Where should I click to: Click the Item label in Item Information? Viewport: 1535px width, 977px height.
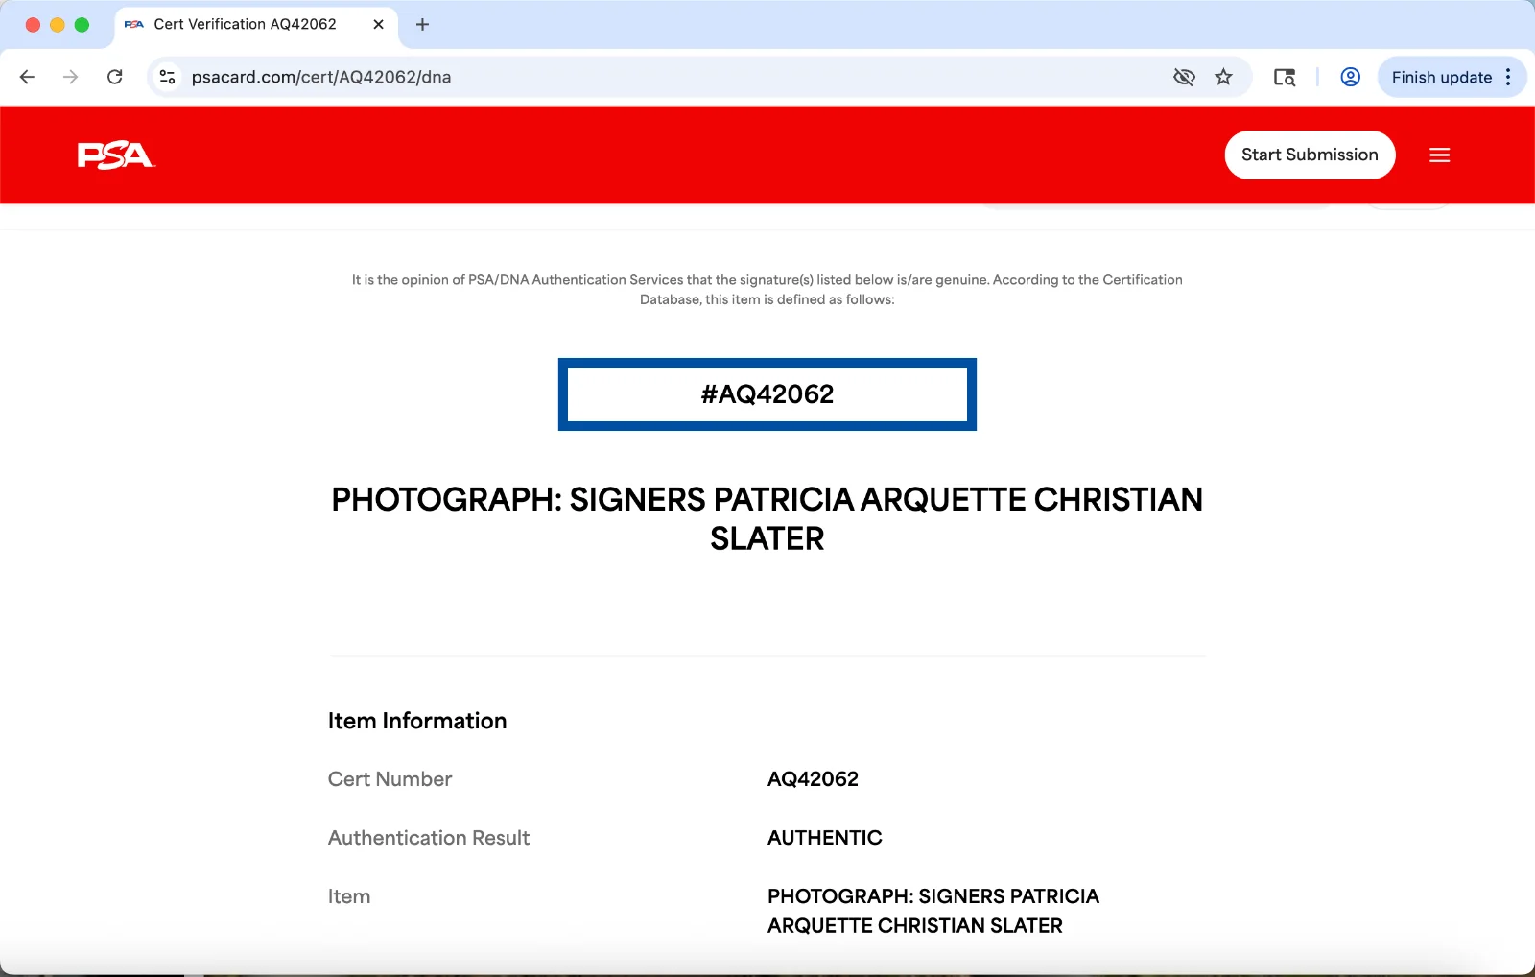[349, 896]
